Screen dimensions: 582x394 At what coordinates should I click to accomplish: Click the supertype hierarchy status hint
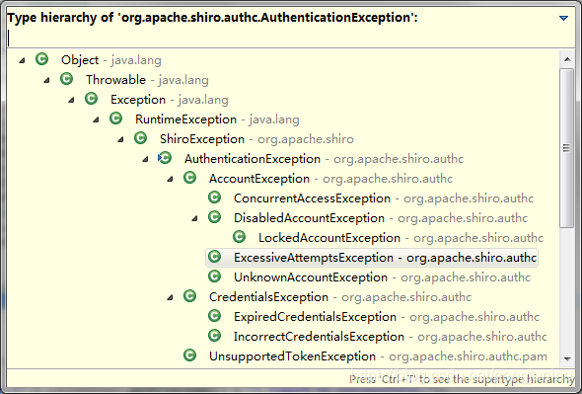coord(462,379)
